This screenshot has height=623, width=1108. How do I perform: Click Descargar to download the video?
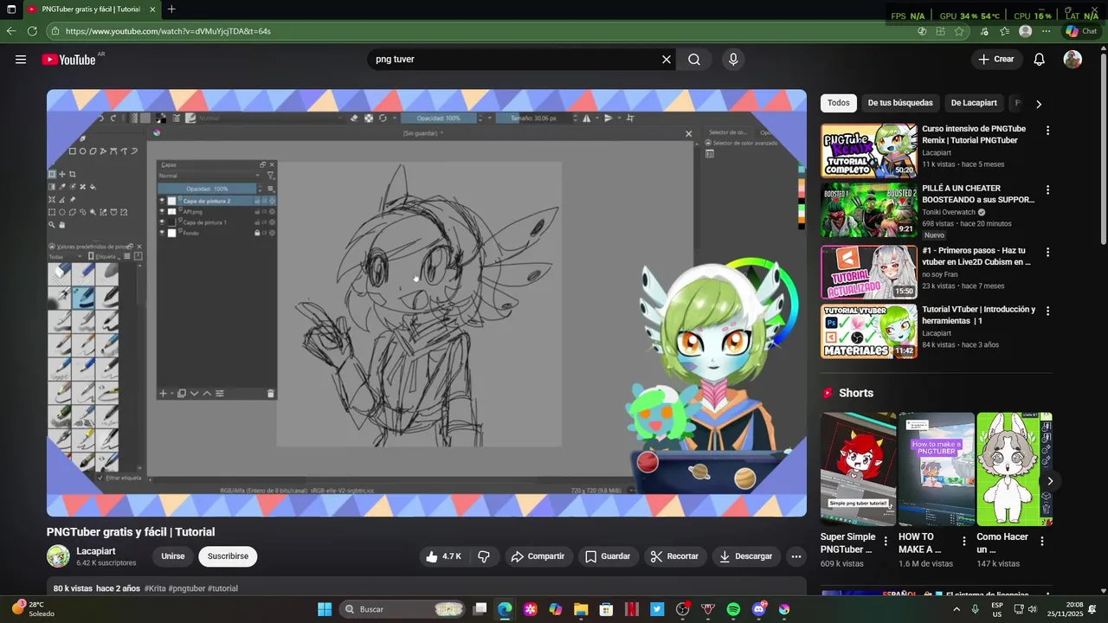click(x=745, y=556)
